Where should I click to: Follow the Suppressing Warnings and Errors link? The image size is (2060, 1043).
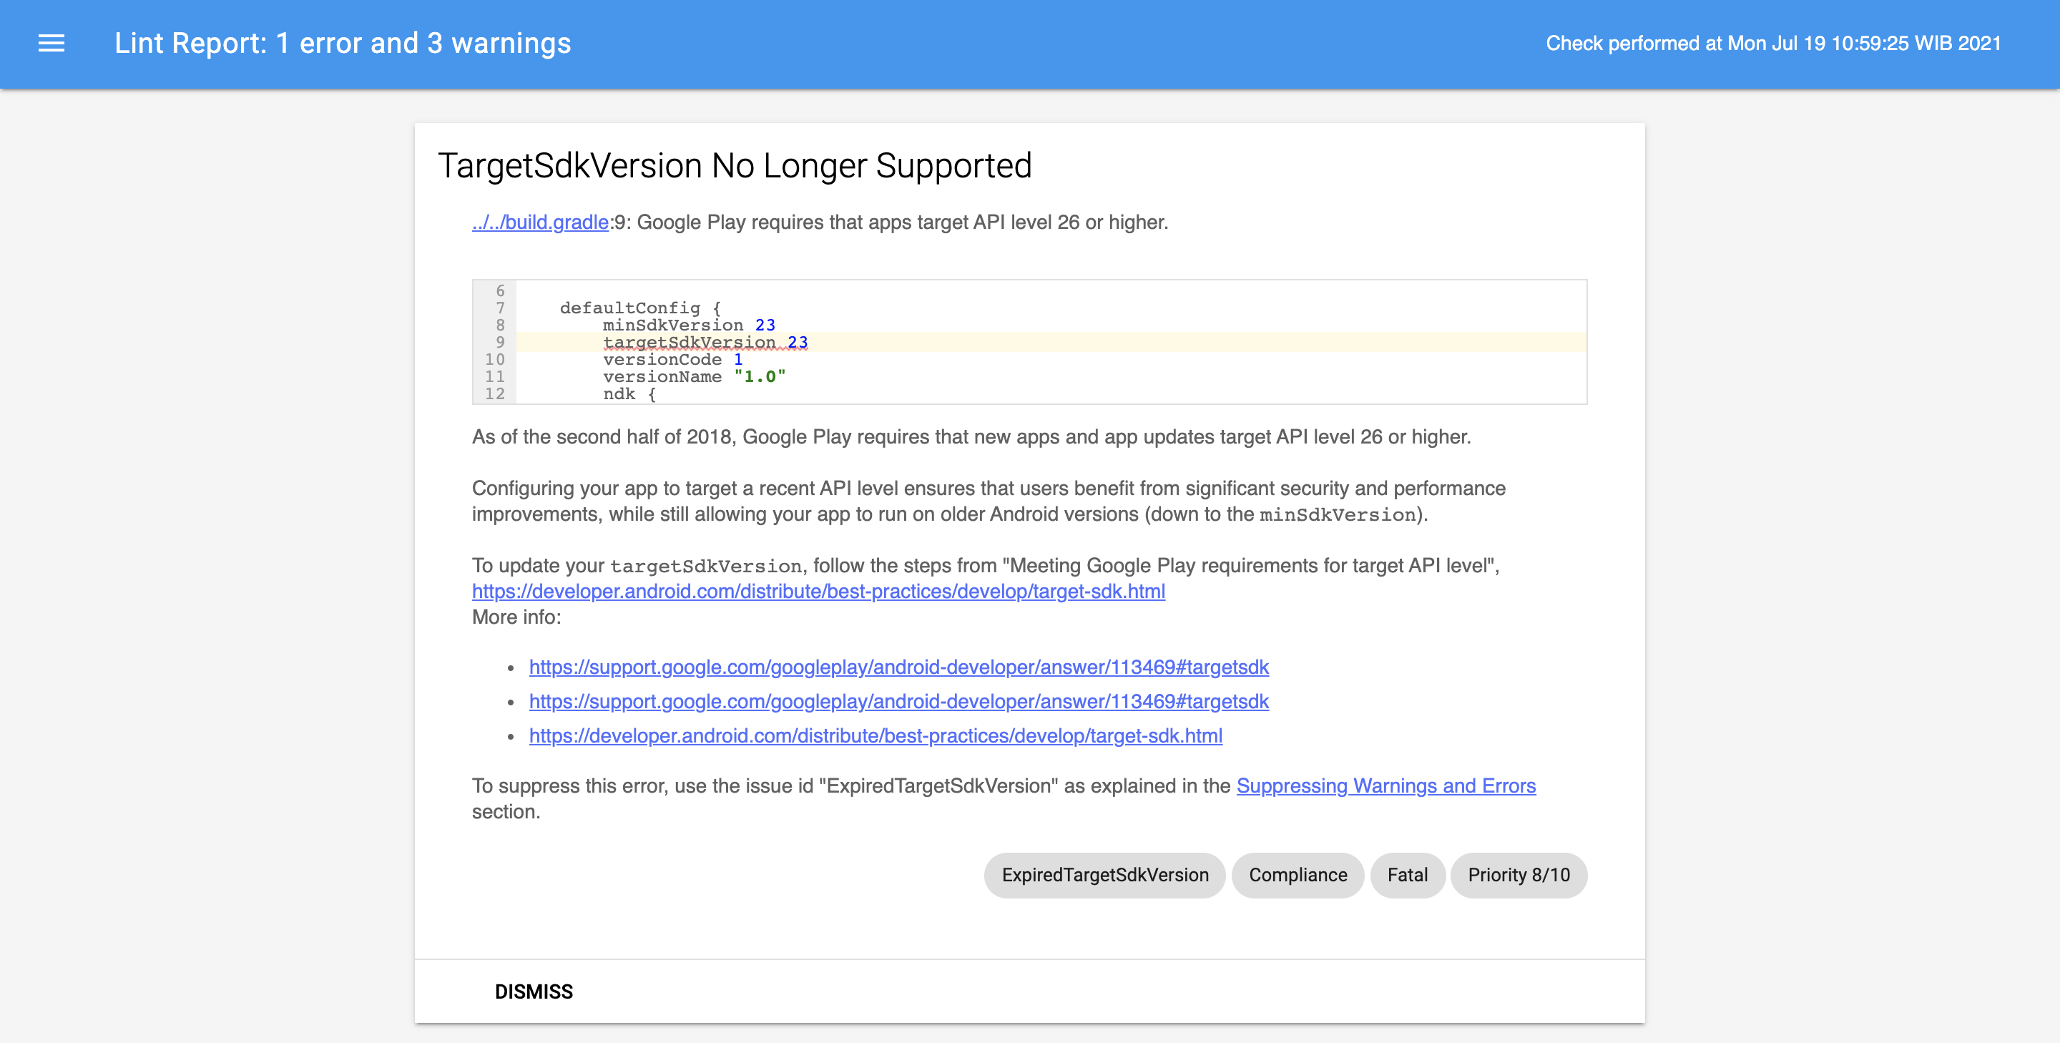[1385, 785]
